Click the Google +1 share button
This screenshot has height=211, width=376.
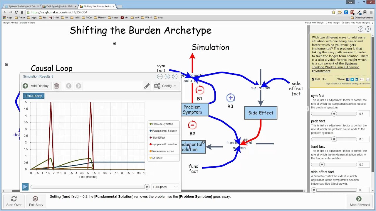(362, 79)
